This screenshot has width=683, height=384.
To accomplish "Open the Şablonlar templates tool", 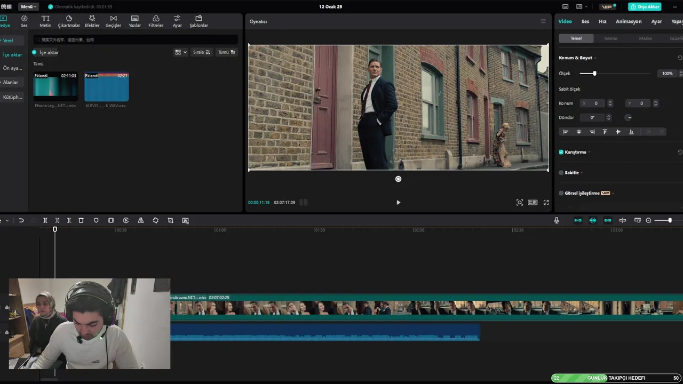I will pos(198,21).
